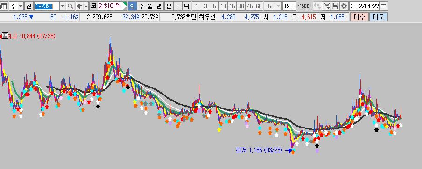Select the 3 interval button
Viewport: 422px width, 169px height.
point(205,6)
